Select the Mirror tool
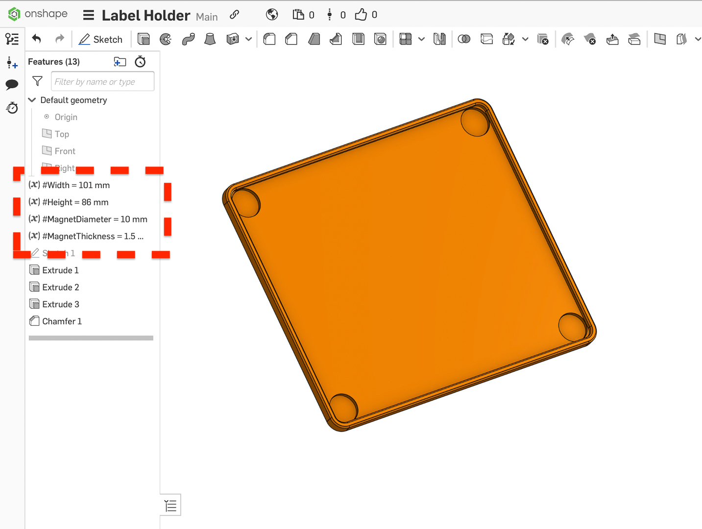Screen dimensions: 702x529 (x=439, y=39)
